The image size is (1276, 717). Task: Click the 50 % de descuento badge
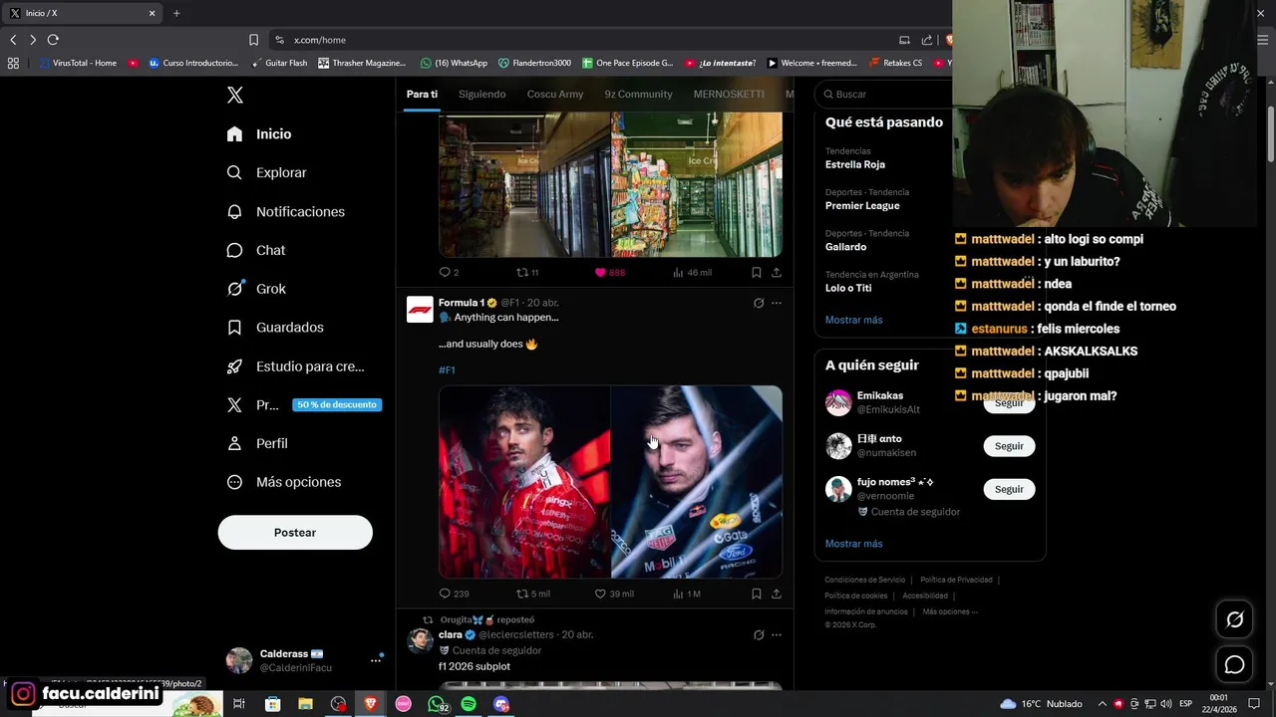[337, 405]
